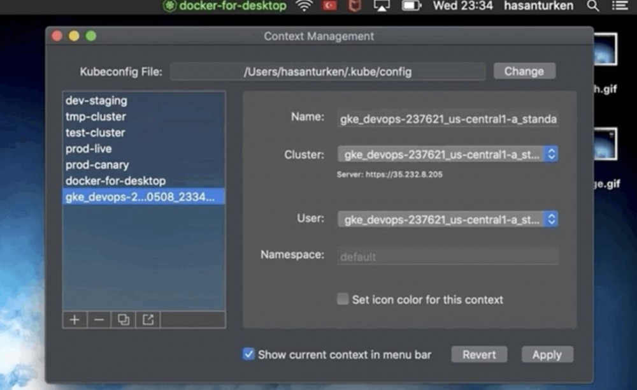Toggle Set icon color for this context

coord(343,299)
